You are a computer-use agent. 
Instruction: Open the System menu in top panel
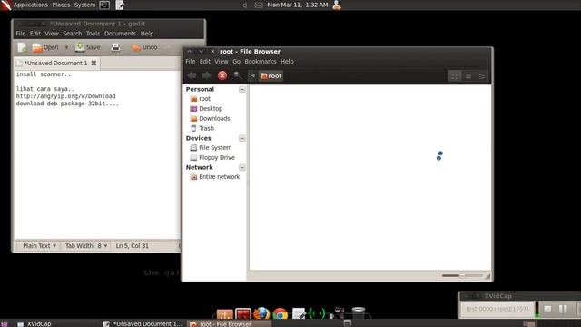[84, 5]
